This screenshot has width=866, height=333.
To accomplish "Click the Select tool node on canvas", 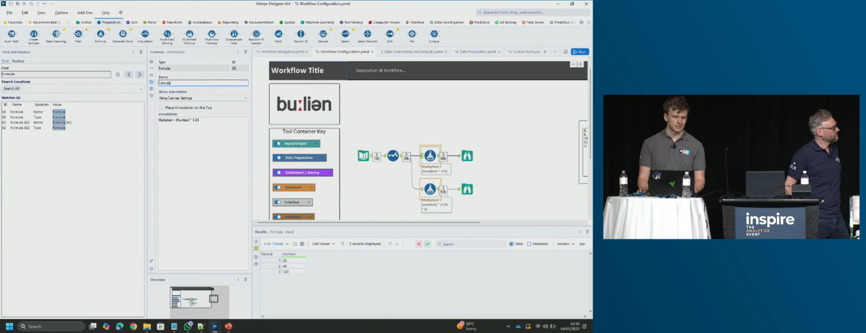I will click(x=393, y=155).
